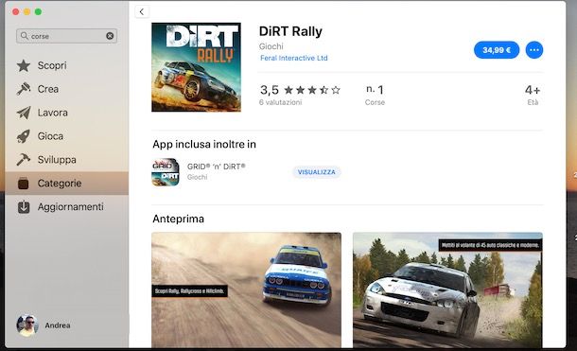Image resolution: width=577 pixels, height=351 pixels.
Task: Switch to the Crea section
Action: point(66,89)
